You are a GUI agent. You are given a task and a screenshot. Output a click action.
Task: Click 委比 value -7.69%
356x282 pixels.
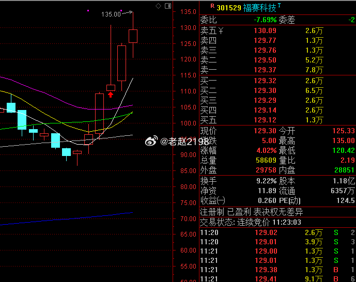click(x=265, y=20)
